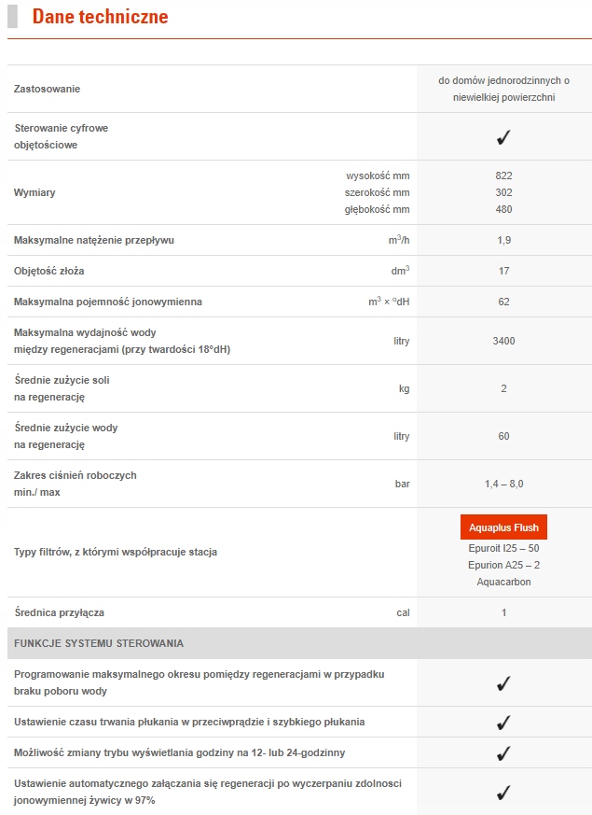Open the Epurion A25 – 2 filter link
This screenshot has height=815, width=592.
[503, 565]
